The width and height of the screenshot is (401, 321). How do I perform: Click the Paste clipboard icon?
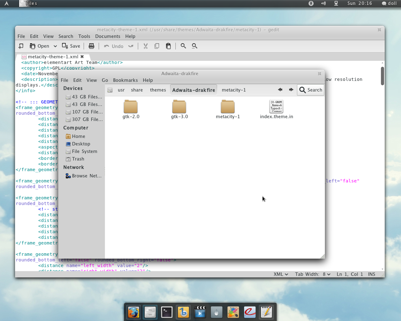168,46
